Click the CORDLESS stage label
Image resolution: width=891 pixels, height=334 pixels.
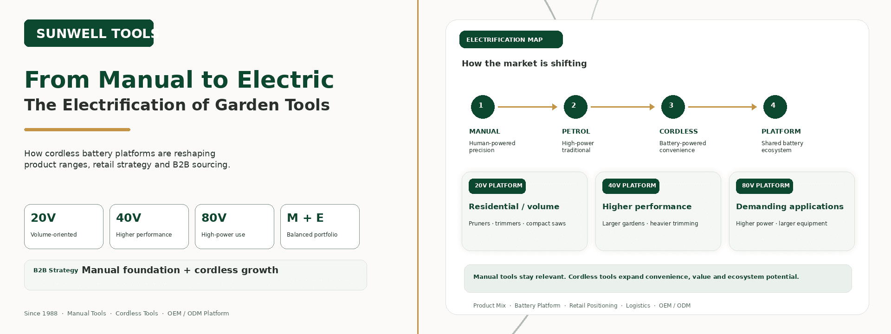678,131
